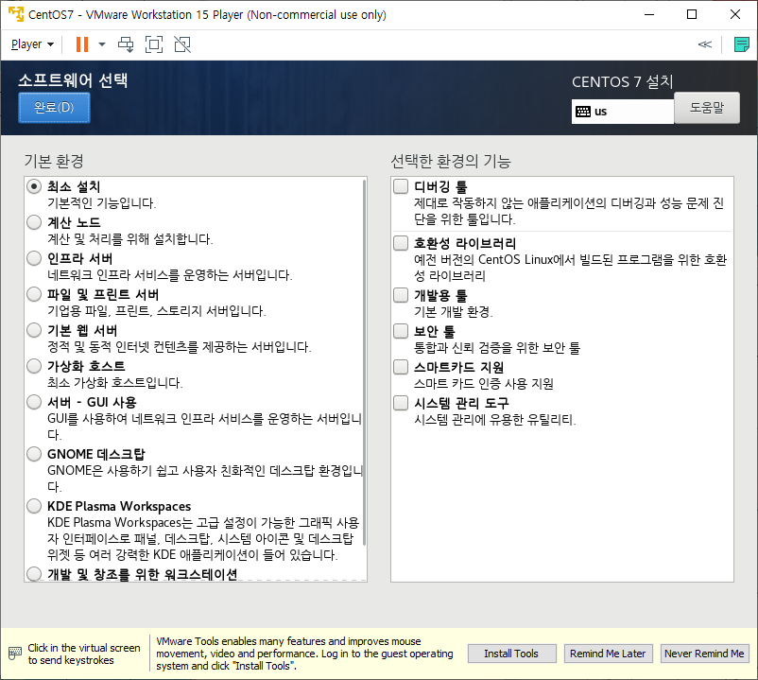The image size is (758, 680).
Task: Click the CENTOS 7 설치 title text
Action: click(623, 81)
